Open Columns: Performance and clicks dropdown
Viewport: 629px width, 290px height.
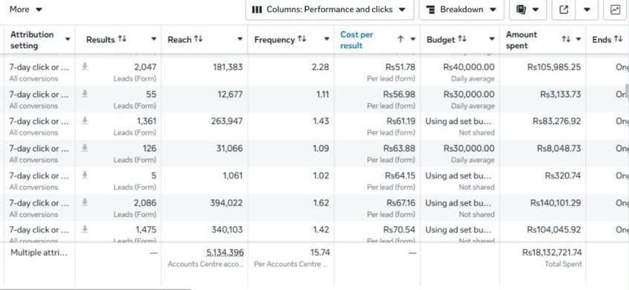click(329, 10)
